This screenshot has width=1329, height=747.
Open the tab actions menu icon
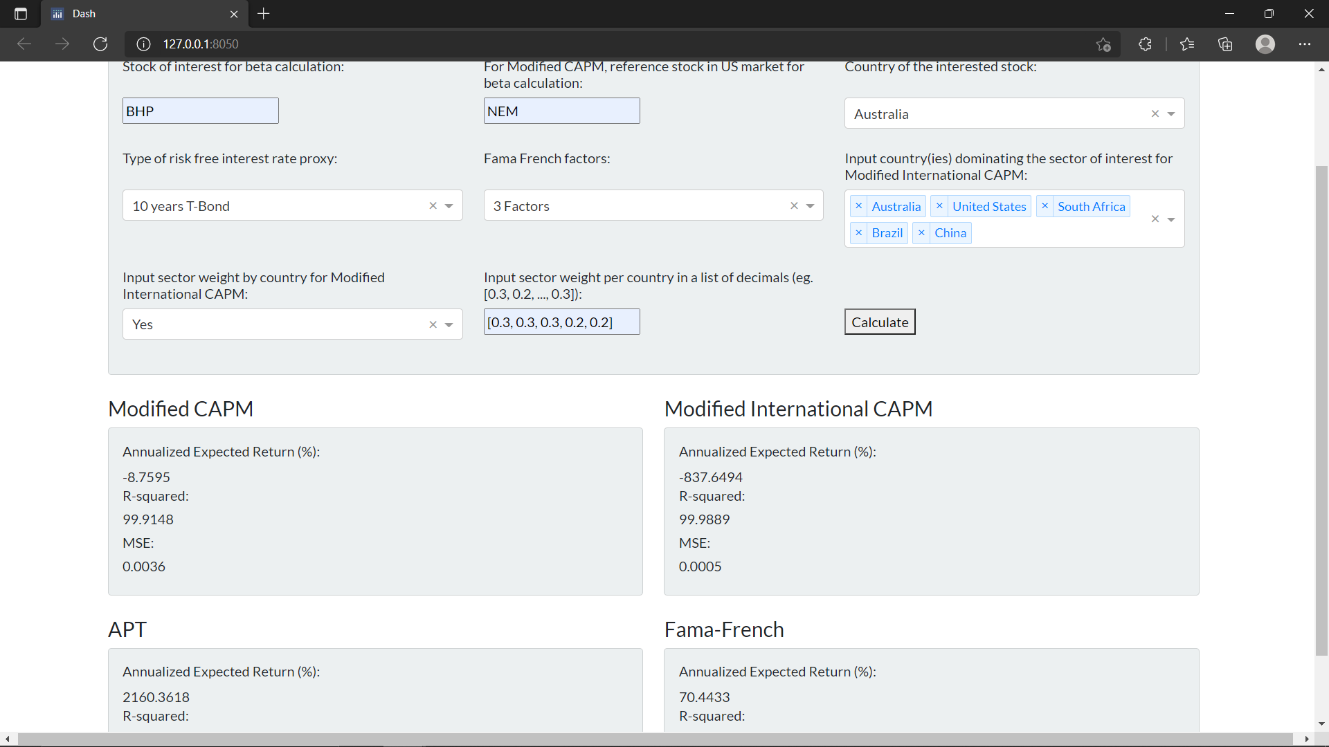[x=21, y=14]
